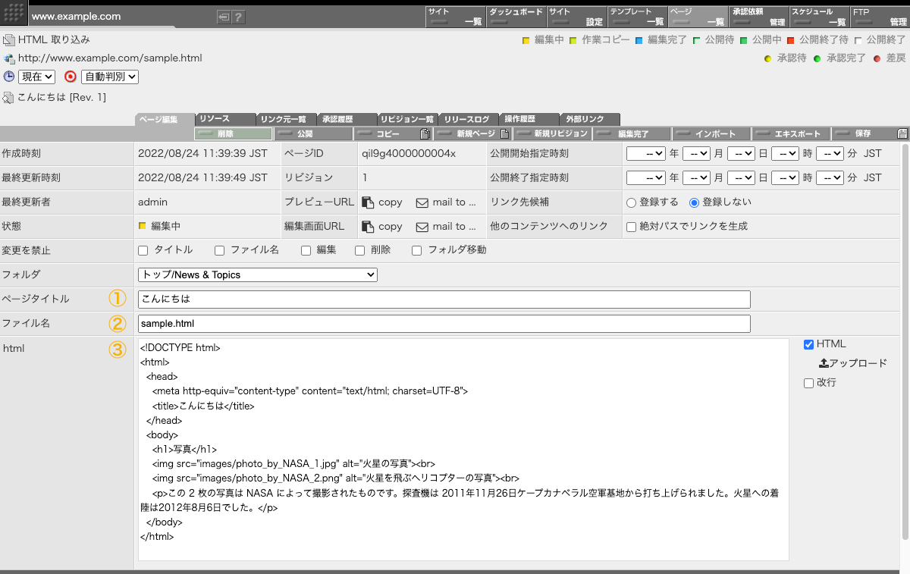This screenshot has height=574, width=910.
Task: Open 公開終了指定時刻 hour dropdown
Action: 785,177
